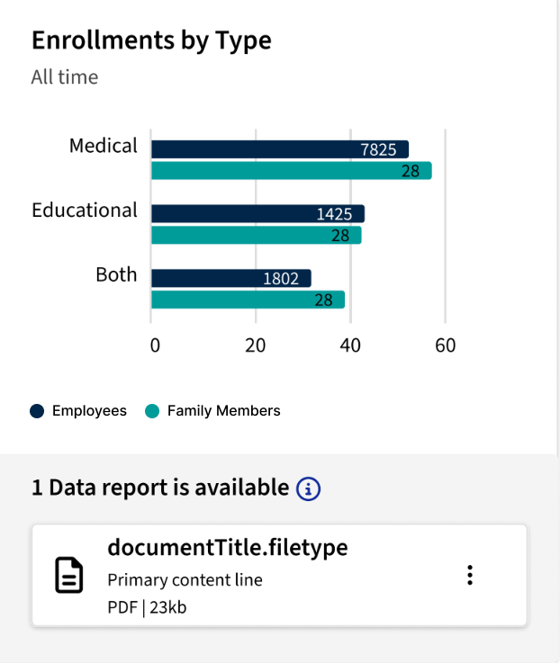Click the document file icon
This screenshot has height=663, width=560.
[69, 576]
